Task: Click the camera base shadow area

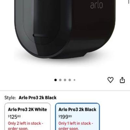Action: pos(65,61)
